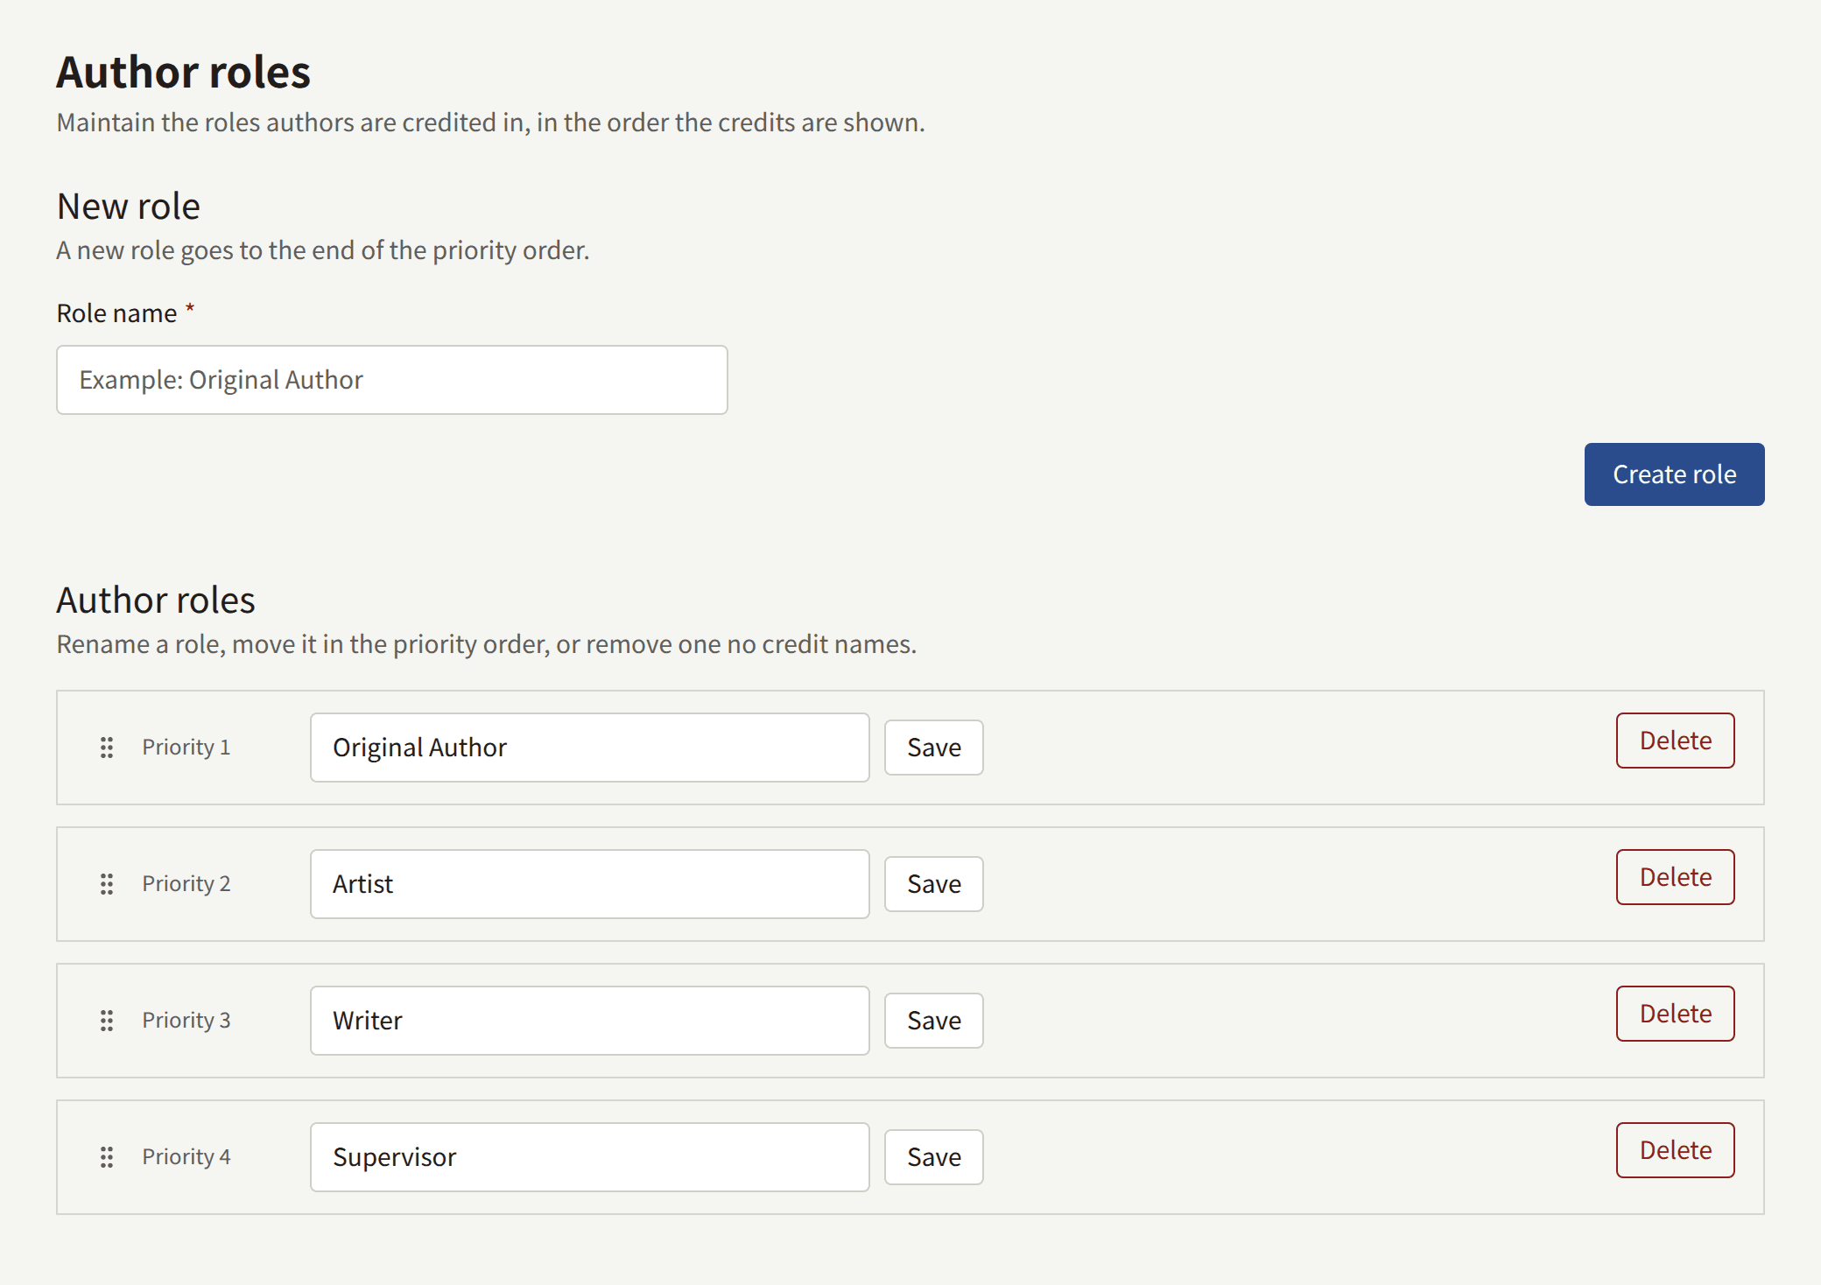Edit the Artist role name field

point(590,884)
